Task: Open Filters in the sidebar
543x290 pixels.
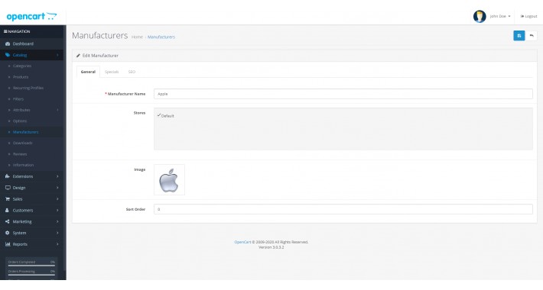Action: click(18, 99)
